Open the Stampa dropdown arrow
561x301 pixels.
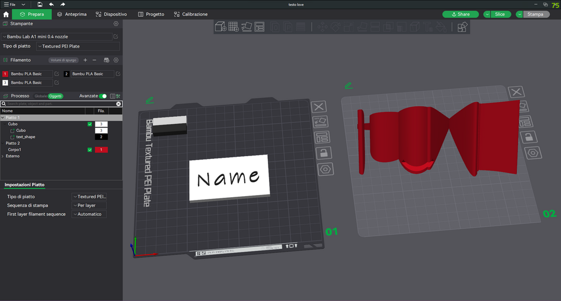[x=519, y=14]
